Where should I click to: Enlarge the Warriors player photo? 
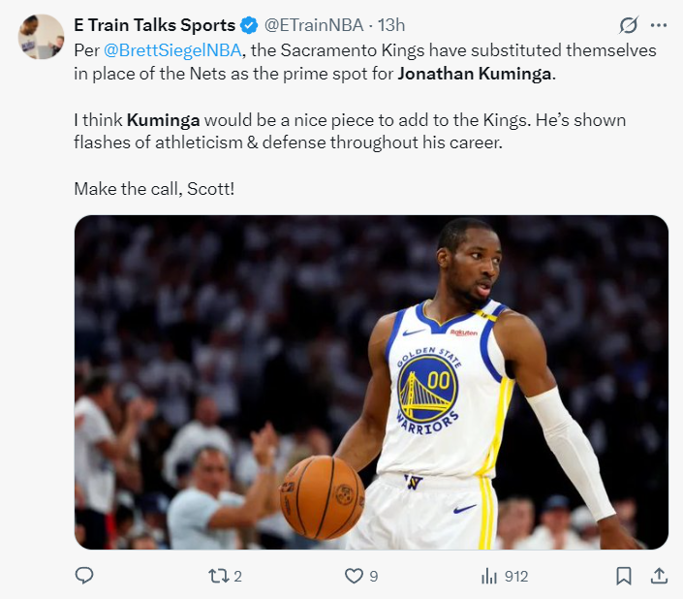(x=371, y=382)
